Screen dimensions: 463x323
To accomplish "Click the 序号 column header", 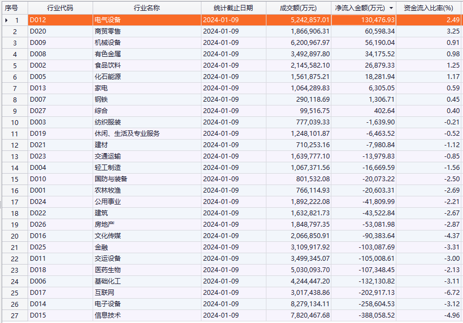I will 11,8.
